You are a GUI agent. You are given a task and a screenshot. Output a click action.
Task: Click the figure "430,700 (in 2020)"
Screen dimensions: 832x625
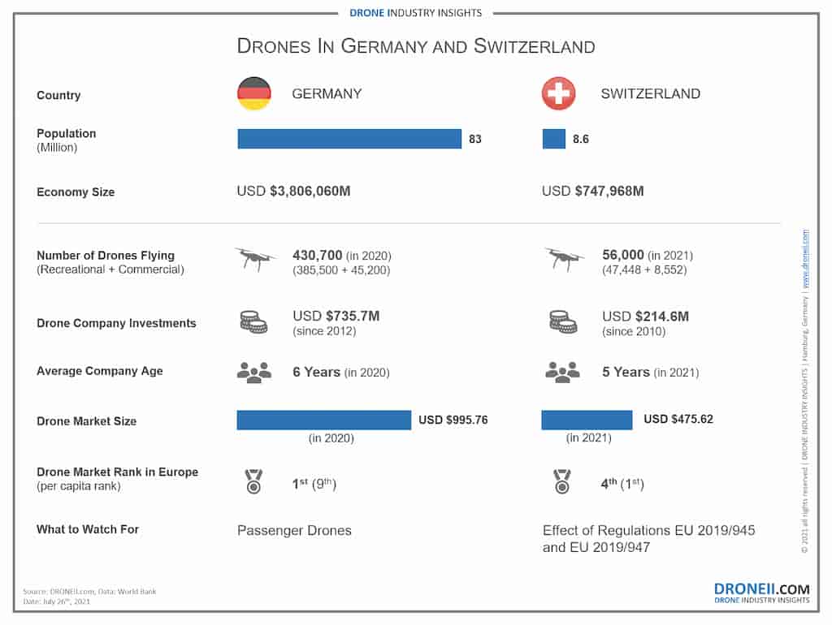(342, 256)
